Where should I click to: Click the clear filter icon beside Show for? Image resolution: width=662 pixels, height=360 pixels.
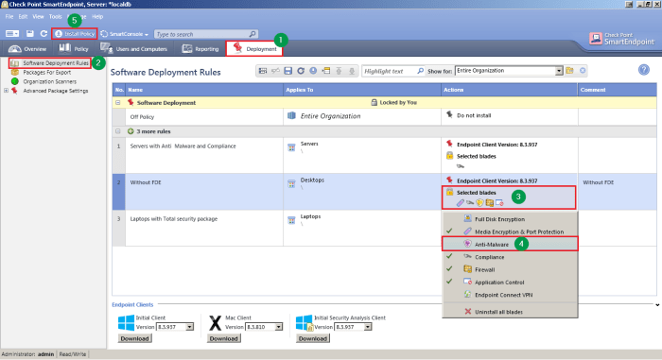pos(583,71)
